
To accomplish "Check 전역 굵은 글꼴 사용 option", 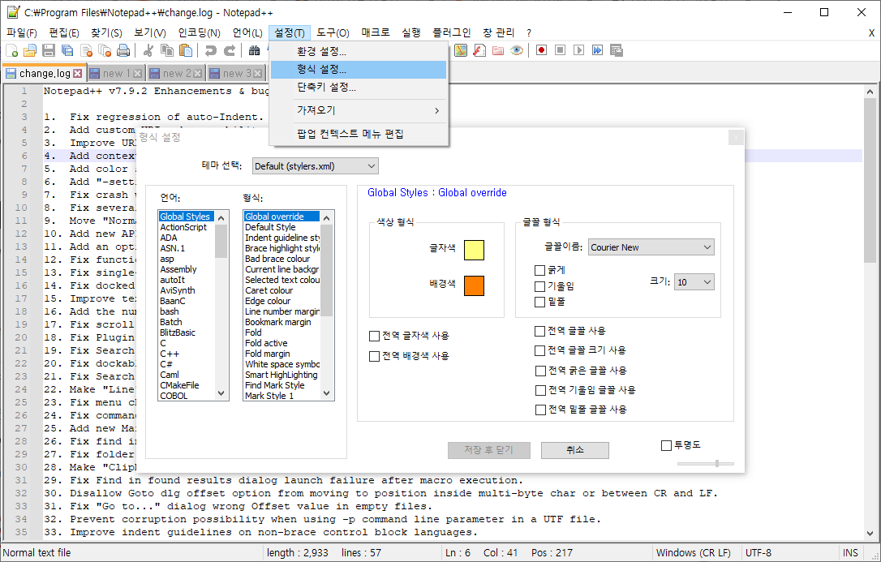I will tap(540, 371).
